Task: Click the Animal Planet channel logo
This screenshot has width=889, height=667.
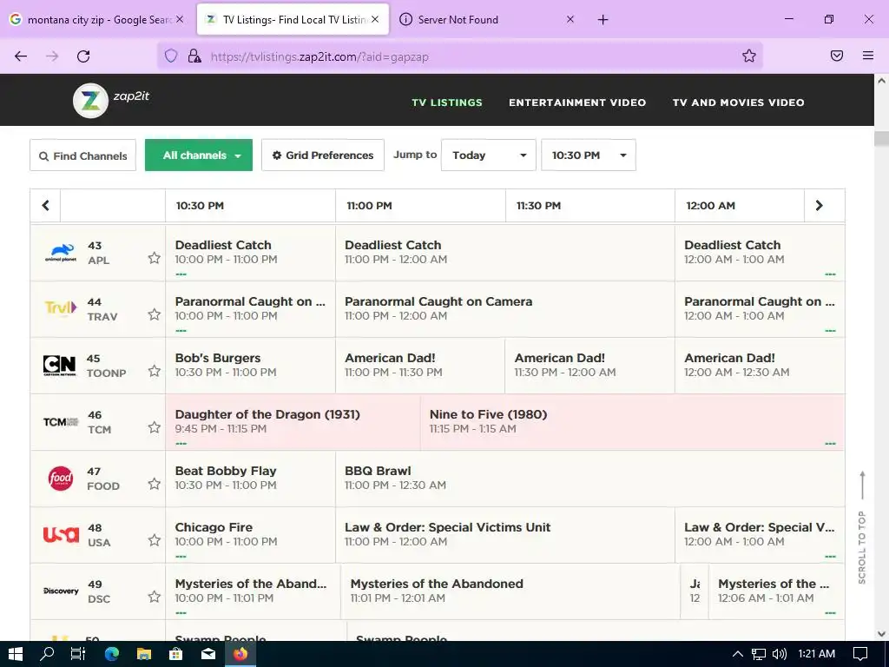Action: click(61, 253)
